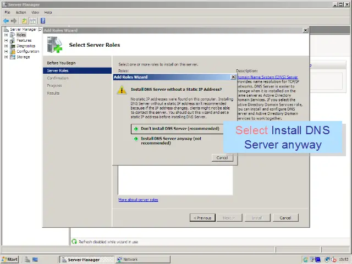Viewport: 352px width, 264px height.
Task: Go back with the blue Back arrow
Action: pyautogui.click(x=6, y=21)
